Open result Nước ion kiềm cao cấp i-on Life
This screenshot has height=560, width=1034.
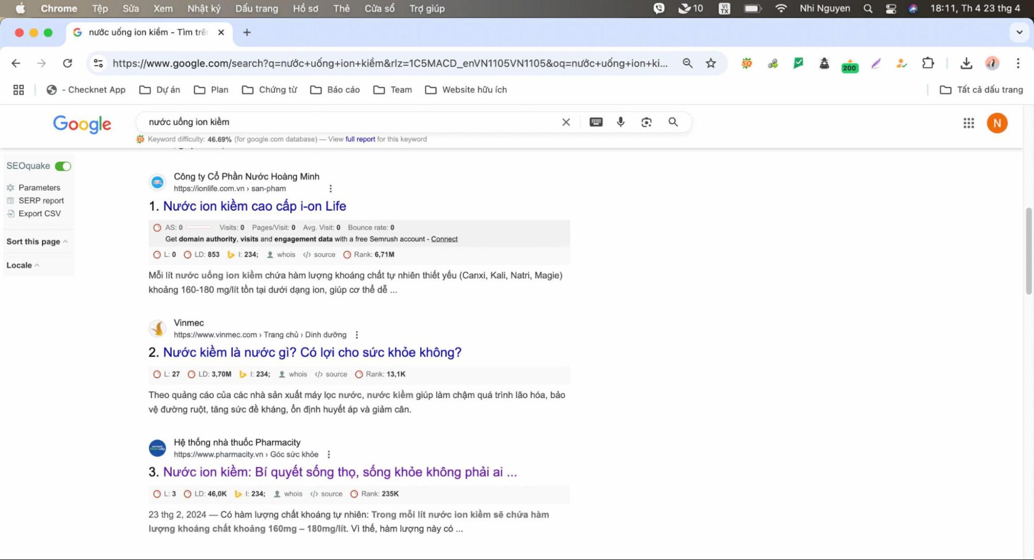pyautogui.click(x=254, y=206)
